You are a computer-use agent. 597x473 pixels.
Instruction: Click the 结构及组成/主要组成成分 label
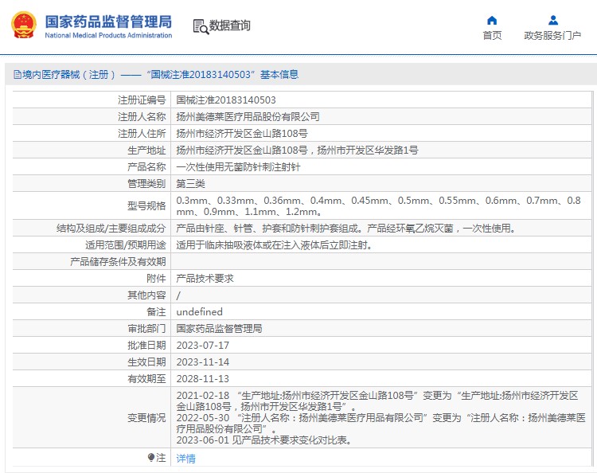(111, 229)
